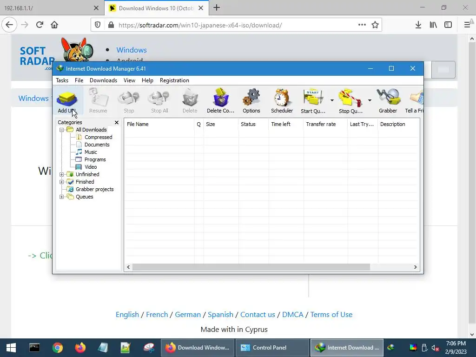Click the Stop toolbar icon
Viewport: 476px width, 357px height.
coord(129,101)
